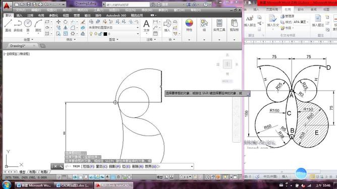Expand the command line history arrow
Screen dimensions: 337x189
coord(192,166)
